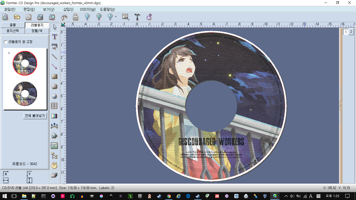
Task: Create a new label design document
Action: click(x=5, y=17)
